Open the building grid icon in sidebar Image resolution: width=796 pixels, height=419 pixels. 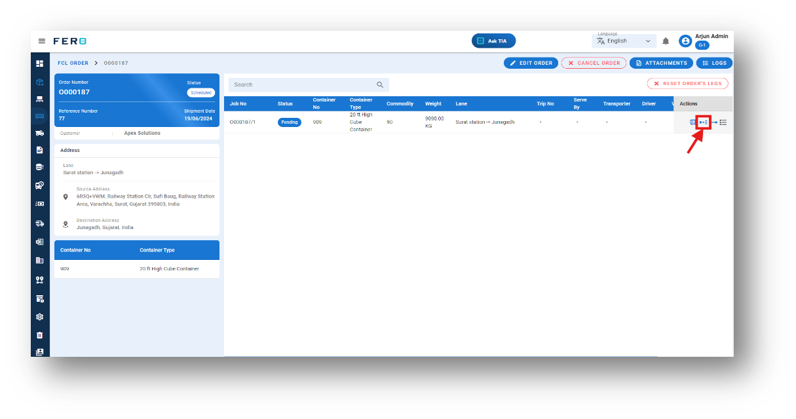(x=40, y=260)
